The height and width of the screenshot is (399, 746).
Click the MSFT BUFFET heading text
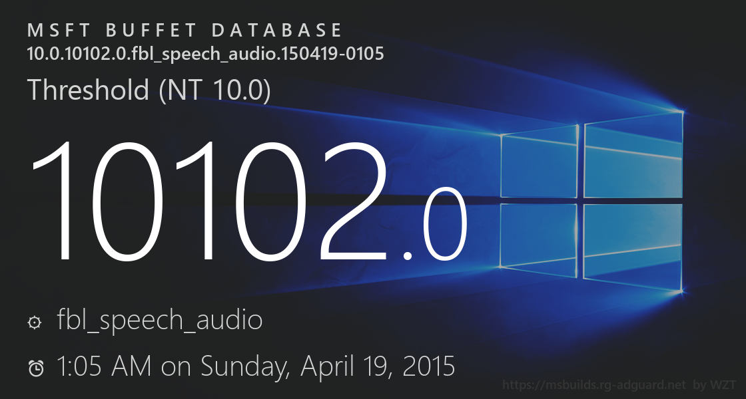point(112,31)
